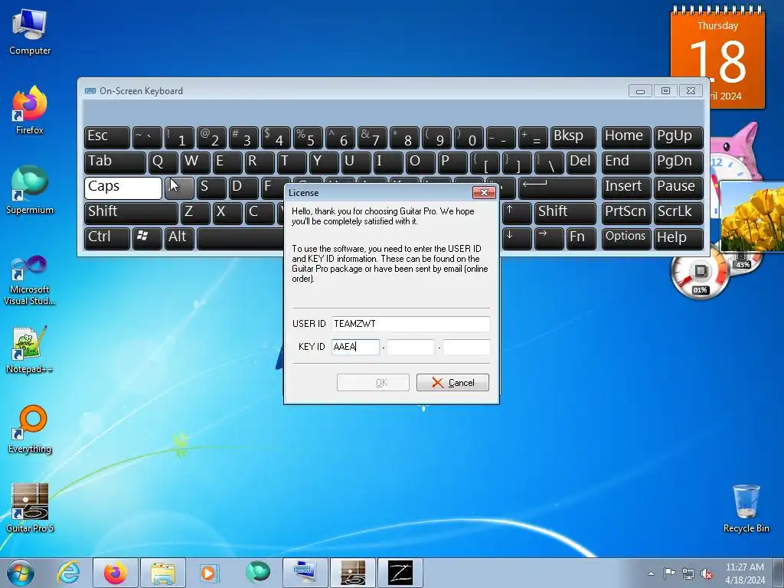Show hidden system tray icons

tap(651, 573)
